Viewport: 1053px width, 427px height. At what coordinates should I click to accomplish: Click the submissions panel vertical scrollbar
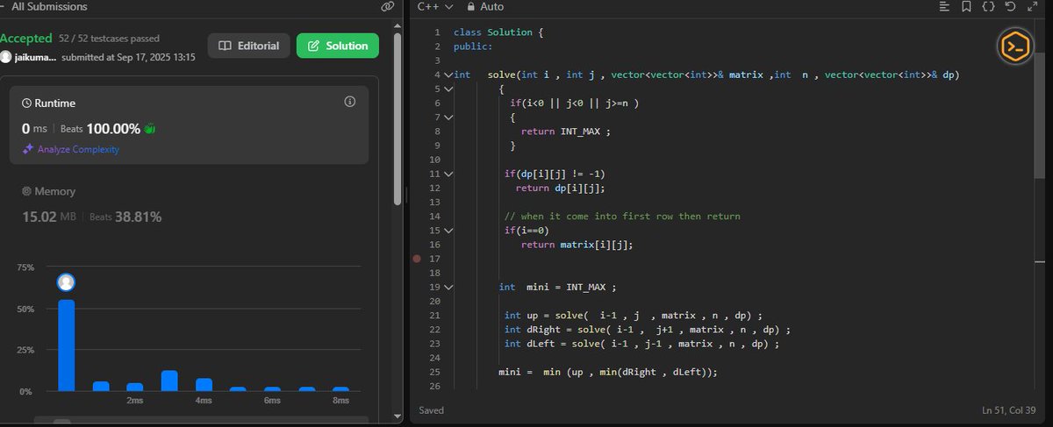tap(399, 118)
